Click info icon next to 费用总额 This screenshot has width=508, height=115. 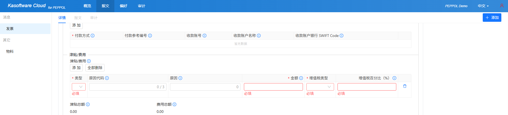pos(174,104)
